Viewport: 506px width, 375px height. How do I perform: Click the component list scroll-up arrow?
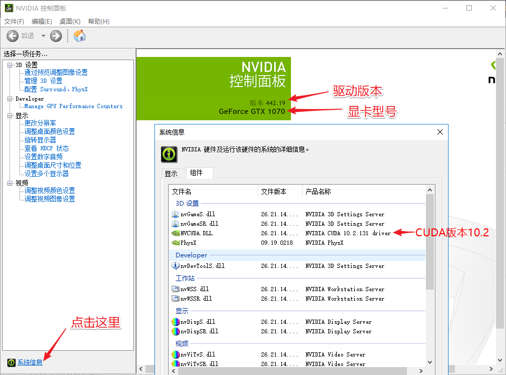[430, 190]
